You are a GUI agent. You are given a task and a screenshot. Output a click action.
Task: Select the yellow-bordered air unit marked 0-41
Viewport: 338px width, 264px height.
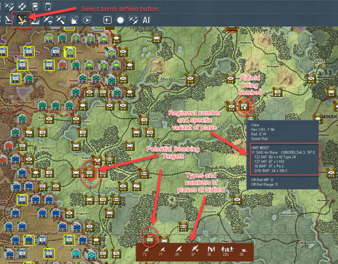pos(22,200)
